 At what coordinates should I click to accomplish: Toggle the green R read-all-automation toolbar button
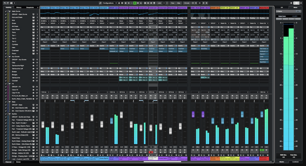coord(134,3)
